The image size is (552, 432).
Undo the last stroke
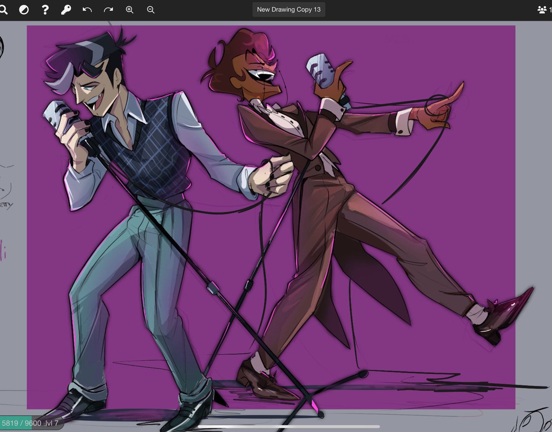87,10
